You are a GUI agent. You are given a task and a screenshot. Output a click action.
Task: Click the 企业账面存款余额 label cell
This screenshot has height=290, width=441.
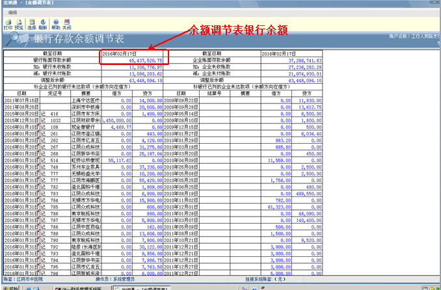(212, 60)
